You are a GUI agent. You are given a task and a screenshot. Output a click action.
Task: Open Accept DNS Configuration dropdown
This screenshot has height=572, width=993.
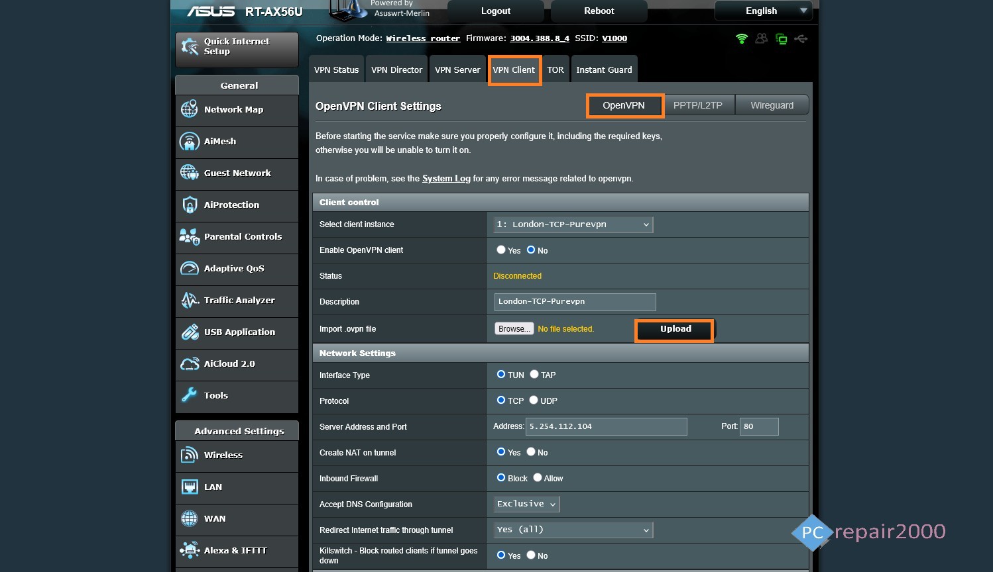click(527, 504)
